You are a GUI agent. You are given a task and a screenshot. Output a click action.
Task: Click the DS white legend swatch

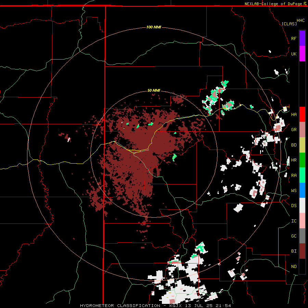pyautogui.click(x=302, y=205)
